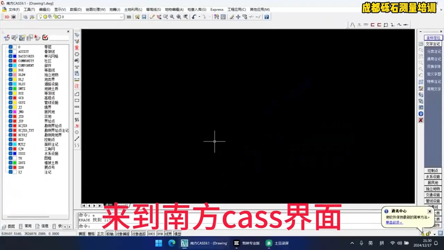Click the red 重 icon on left vertical toolbar
Viewport: 444px width, 250px height.
click(x=77, y=48)
